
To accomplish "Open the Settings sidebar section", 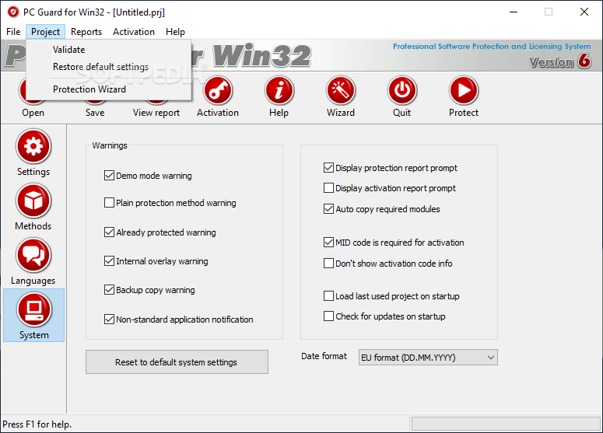I will [x=33, y=153].
